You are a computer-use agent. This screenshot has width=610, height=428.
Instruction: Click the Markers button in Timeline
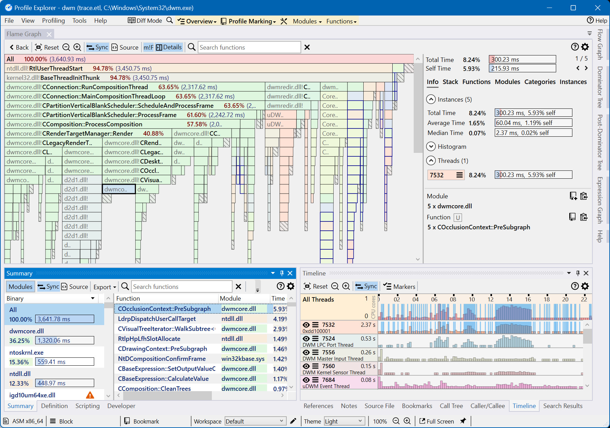(x=399, y=286)
